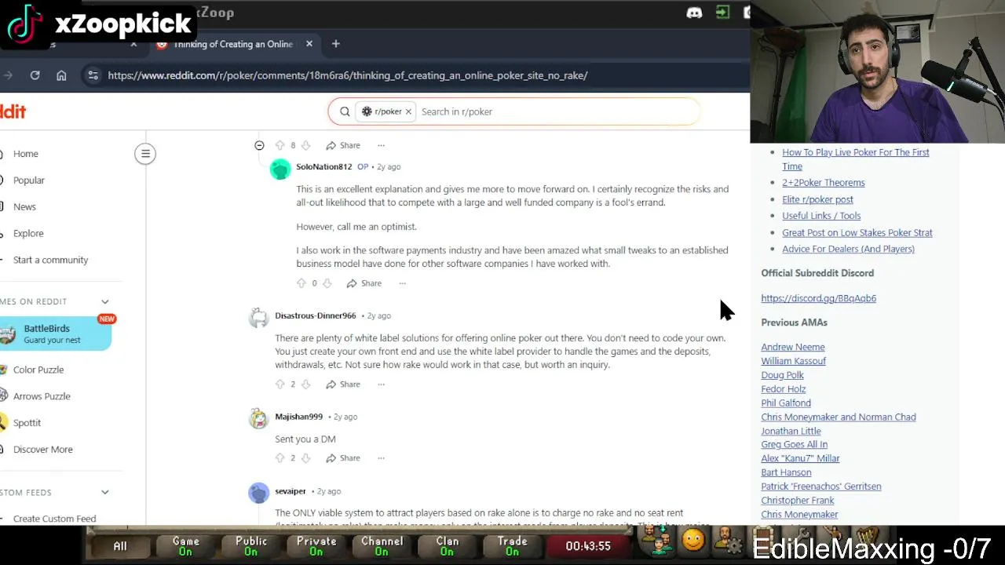1005x565 pixels.
Task: Click the browser home button
Action: [x=61, y=75]
